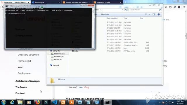Viewport: 187px width, 105px height.
Task: Click Firefox page vertical scrollbar thumb
Action: (186, 36)
